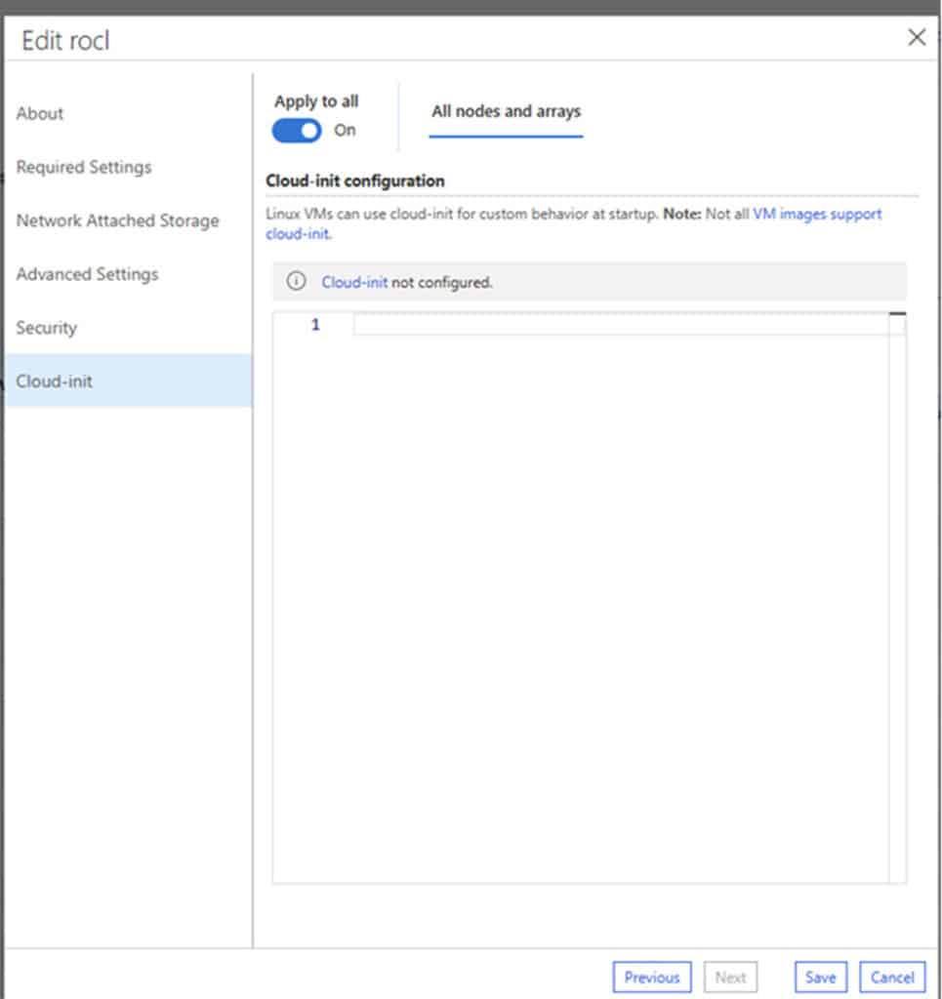Click the first line of the cloud-init editor
This screenshot has width=942, height=999.
coord(620,325)
